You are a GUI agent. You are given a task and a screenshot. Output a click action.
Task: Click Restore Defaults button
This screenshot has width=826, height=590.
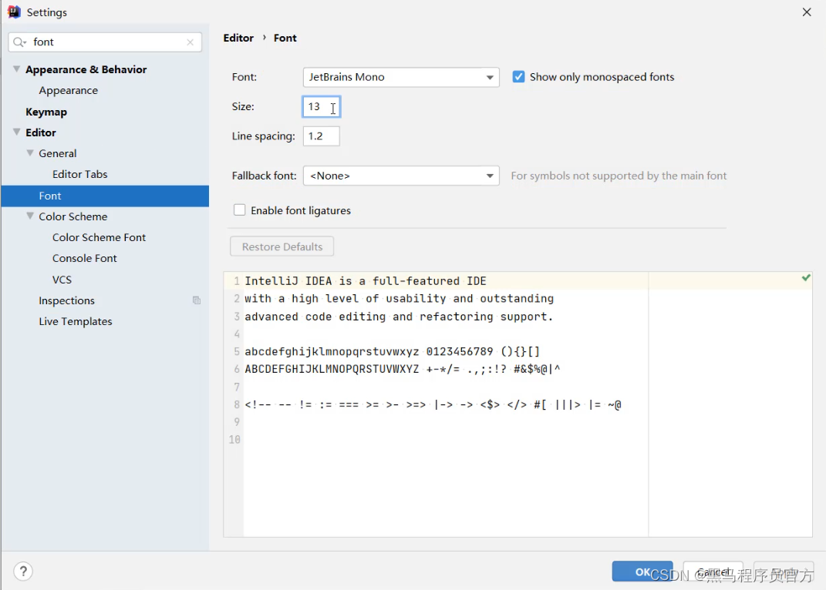(x=282, y=246)
